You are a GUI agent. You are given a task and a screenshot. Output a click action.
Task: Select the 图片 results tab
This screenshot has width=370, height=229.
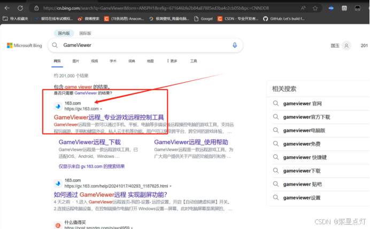click(x=76, y=61)
